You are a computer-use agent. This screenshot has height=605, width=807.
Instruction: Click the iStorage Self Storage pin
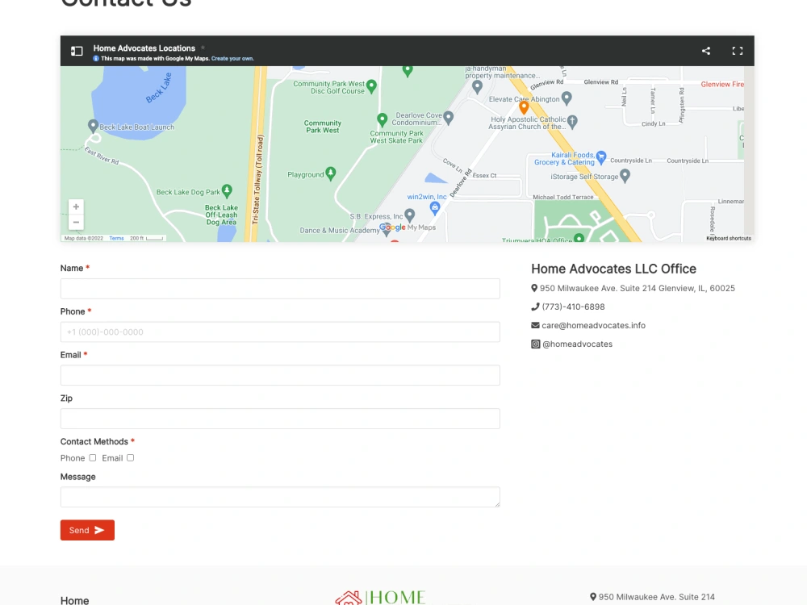(625, 175)
